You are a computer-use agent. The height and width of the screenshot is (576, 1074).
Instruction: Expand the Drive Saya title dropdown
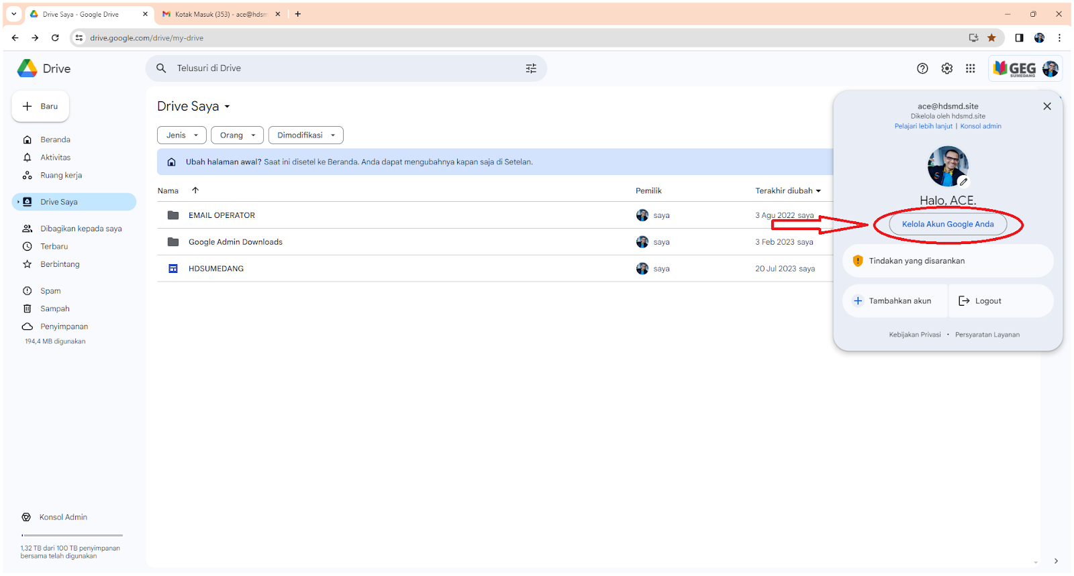[x=227, y=107]
